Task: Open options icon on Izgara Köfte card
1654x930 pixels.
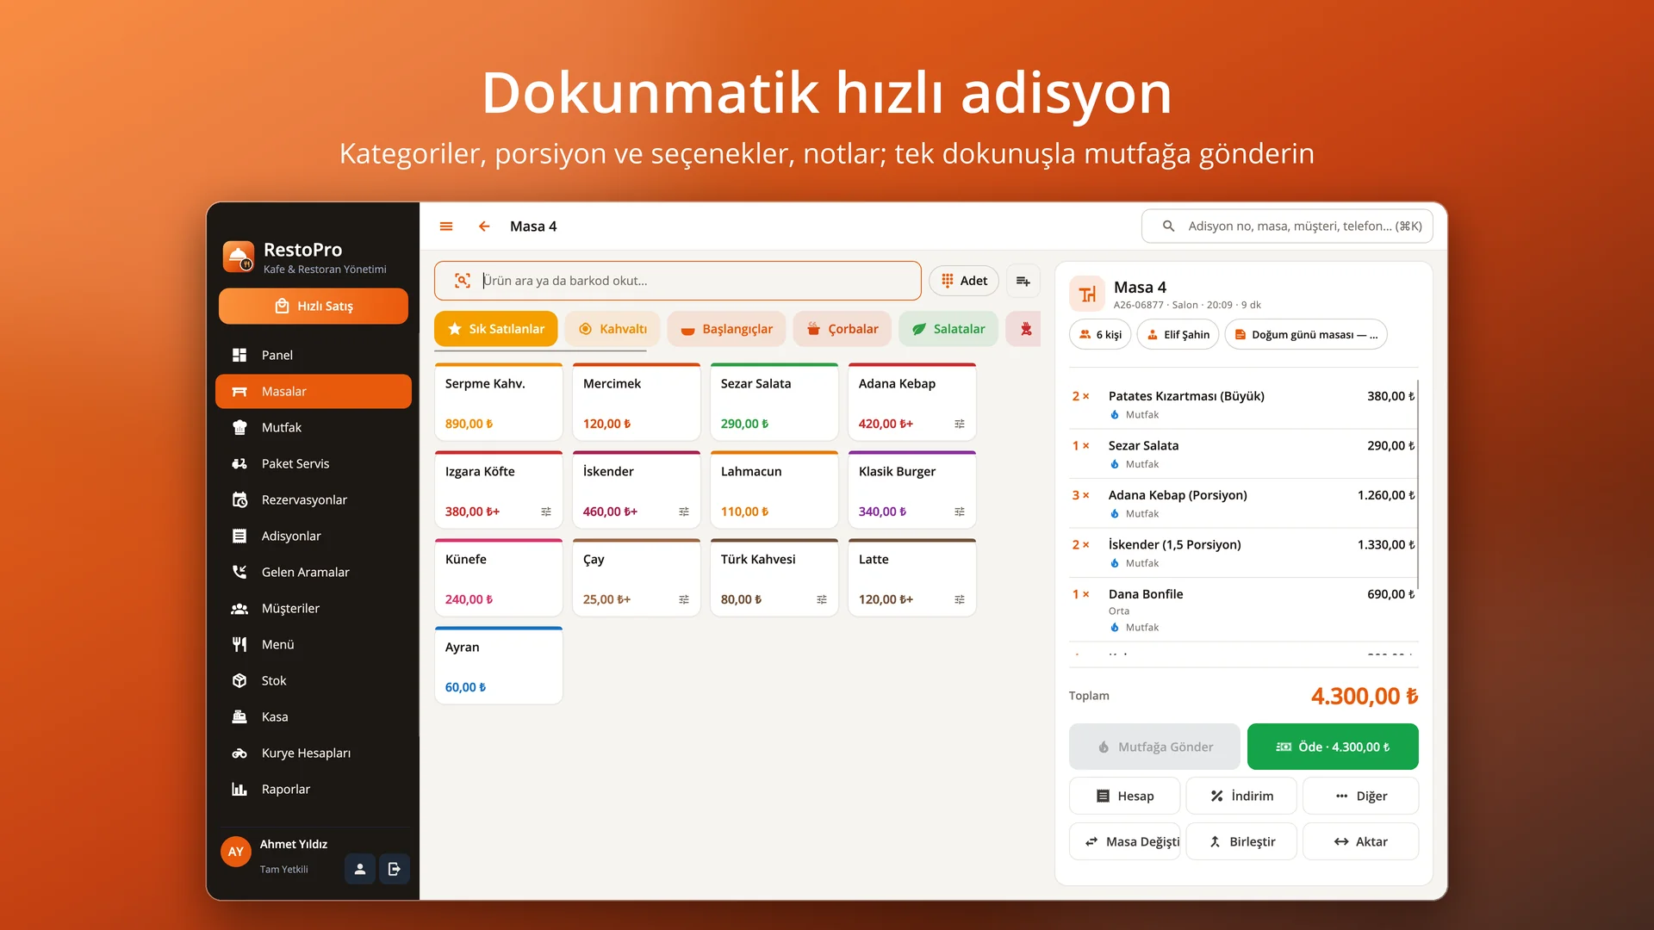Action: click(x=546, y=512)
